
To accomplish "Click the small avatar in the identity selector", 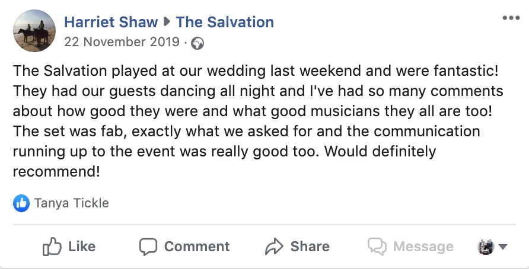I will click(486, 247).
